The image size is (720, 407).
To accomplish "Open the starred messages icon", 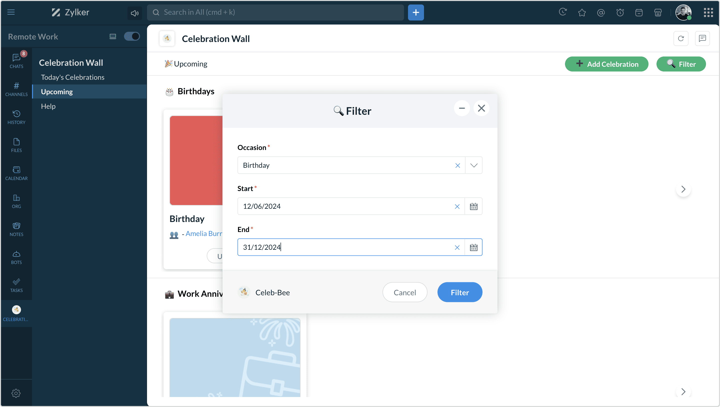I will (x=582, y=12).
